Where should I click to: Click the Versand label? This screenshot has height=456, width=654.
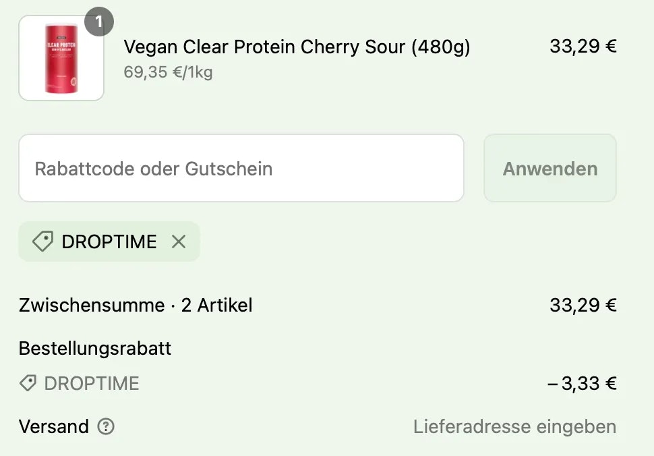click(54, 426)
